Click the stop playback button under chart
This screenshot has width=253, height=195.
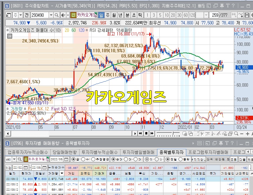146,133
